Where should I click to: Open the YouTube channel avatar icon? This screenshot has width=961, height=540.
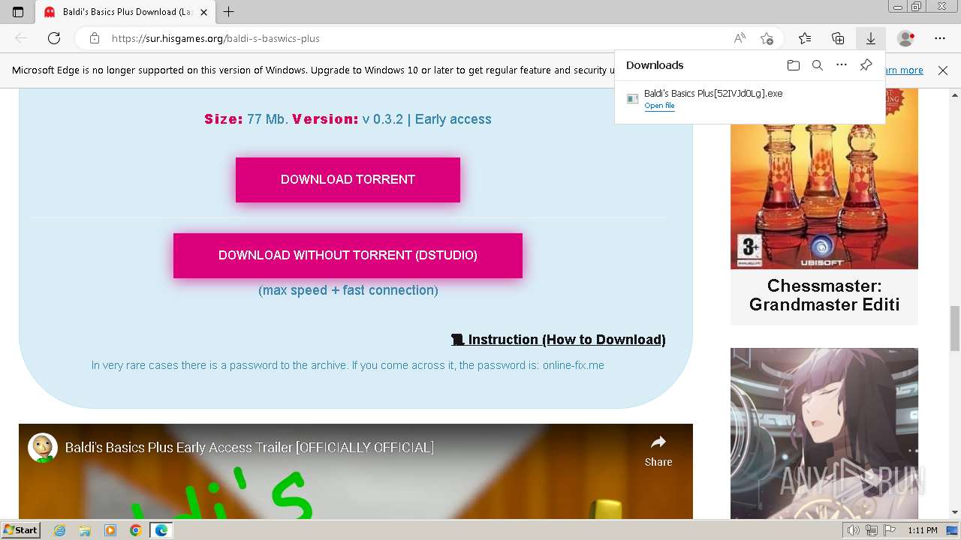pos(43,448)
